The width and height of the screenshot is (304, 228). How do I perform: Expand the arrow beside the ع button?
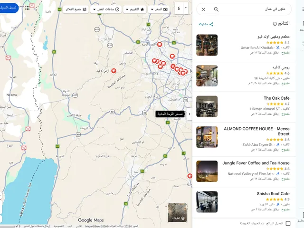pos(186,8)
